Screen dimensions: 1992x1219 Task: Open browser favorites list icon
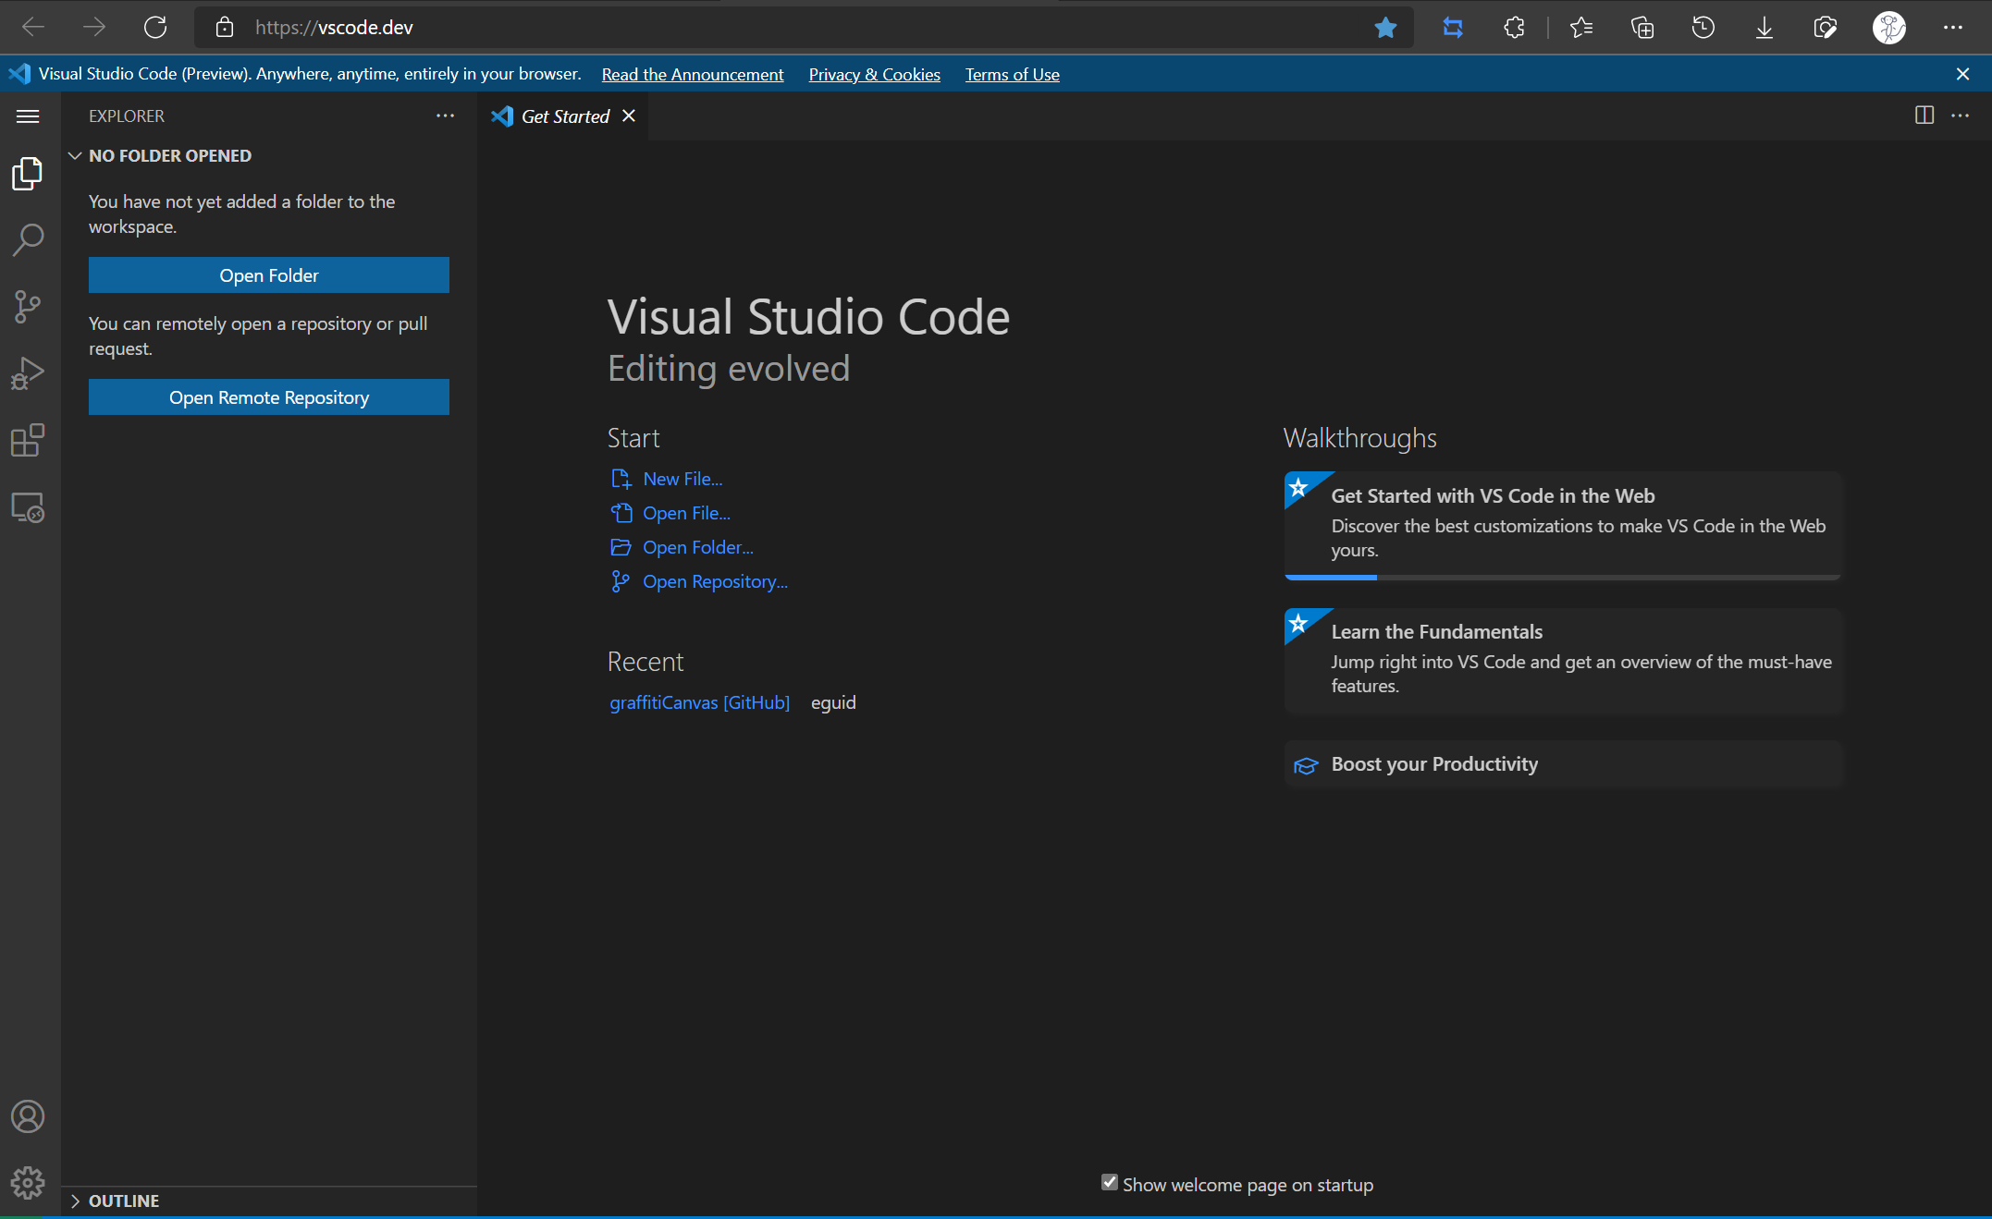[x=1581, y=28]
